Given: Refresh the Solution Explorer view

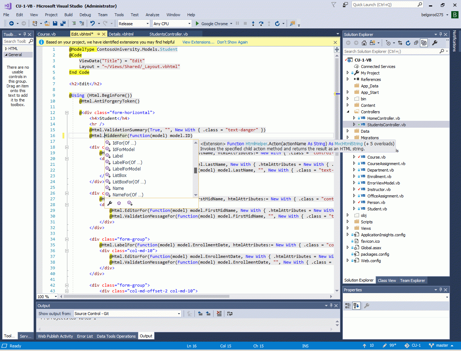Looking at the screenshot, I should coord(408,43).
